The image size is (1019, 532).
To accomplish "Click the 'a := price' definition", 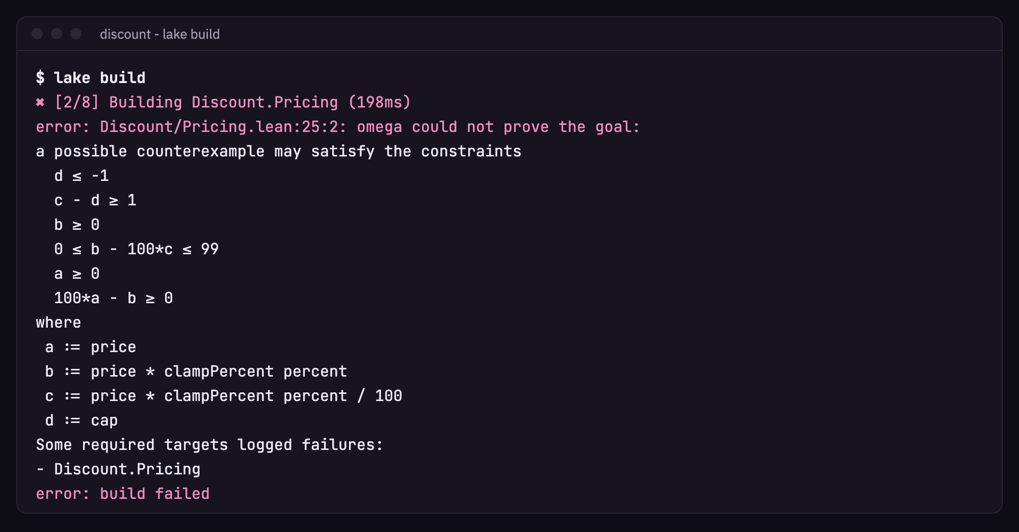I will 91,347.
